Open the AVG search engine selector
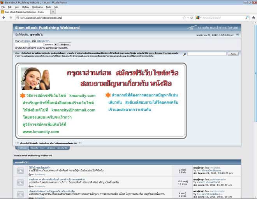 [199, 17]
